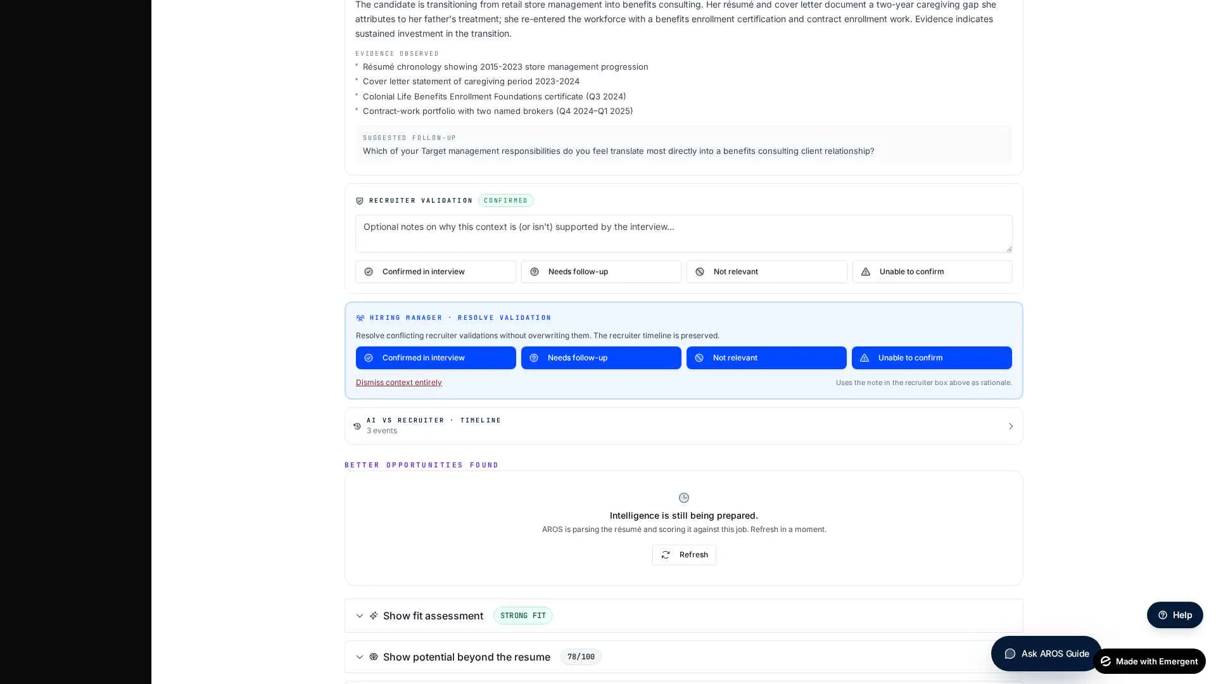
Task: Click the recruiter validation shield icon
Action: (360, 201)
